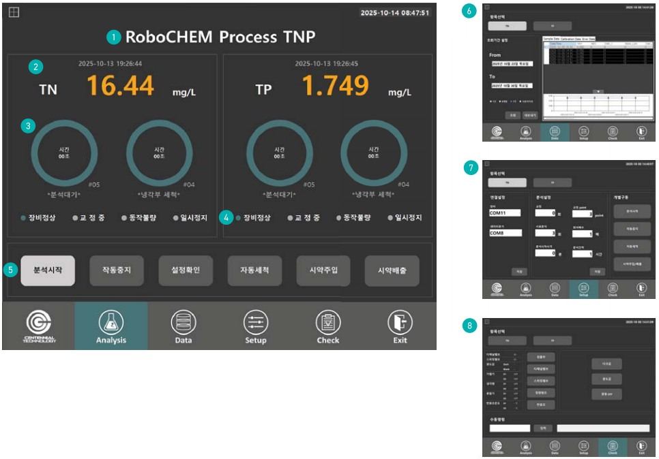Image resolution: width=659 pixels, height=459 pixels.
Task: Click Analysis icon in the small Check screen
Action: [526, 445]
